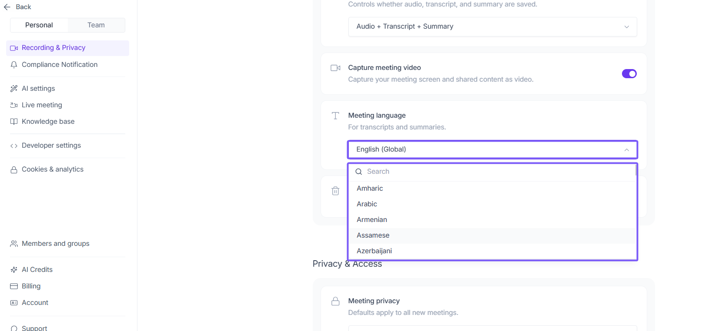Switch to the Team tab
This screenshot has height=331, width=712.
96,25
